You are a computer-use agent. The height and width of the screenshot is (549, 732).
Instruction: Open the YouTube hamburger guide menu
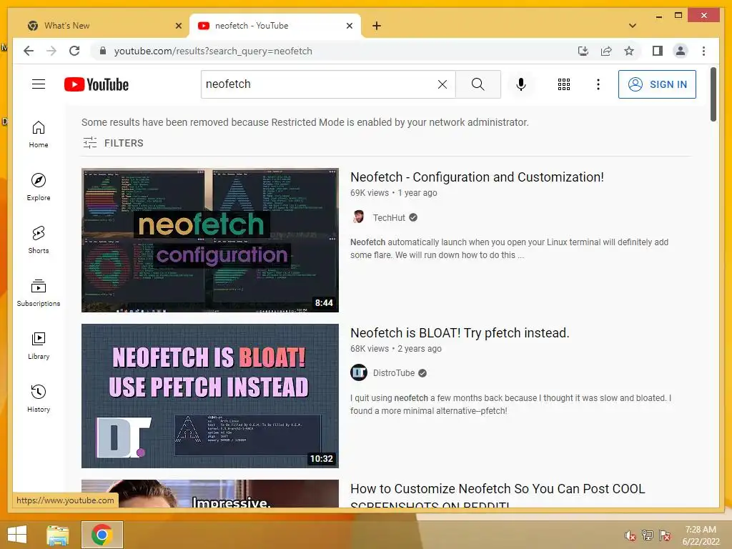[39, 84]
